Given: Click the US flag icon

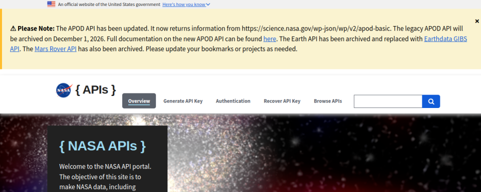Looking at the screenshot, I should click(x=51, y=4).
